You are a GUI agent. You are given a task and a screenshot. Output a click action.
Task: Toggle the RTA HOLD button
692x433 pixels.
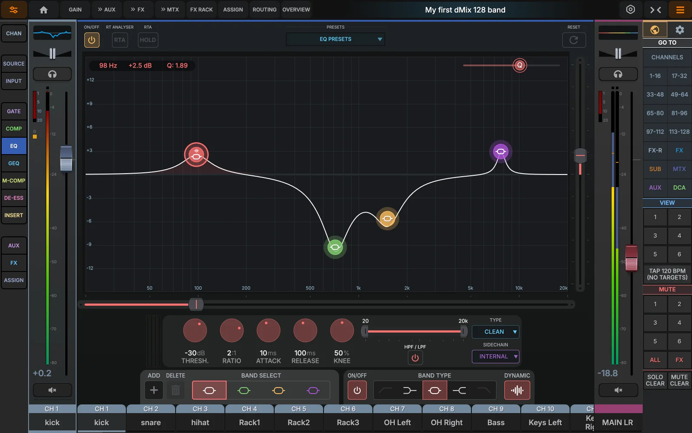click(148, 40)
